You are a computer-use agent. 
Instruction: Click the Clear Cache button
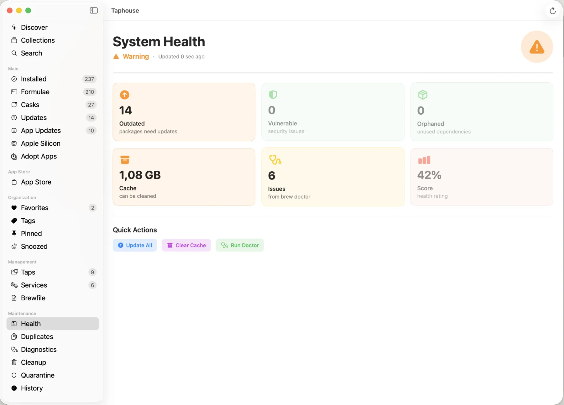[186, 245]
